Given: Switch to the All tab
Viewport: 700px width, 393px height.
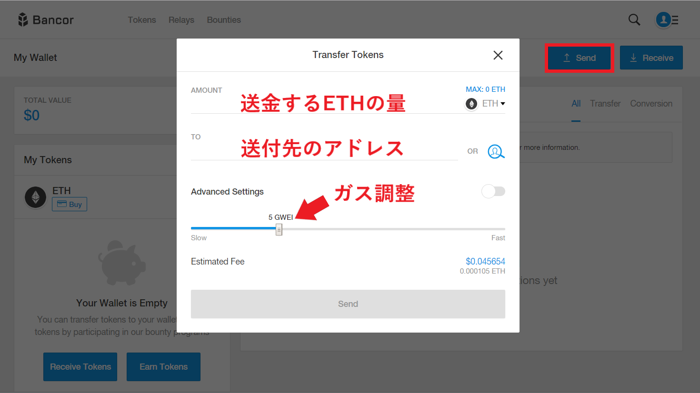Looking at the screenshot, I should (x=576, y=104).
